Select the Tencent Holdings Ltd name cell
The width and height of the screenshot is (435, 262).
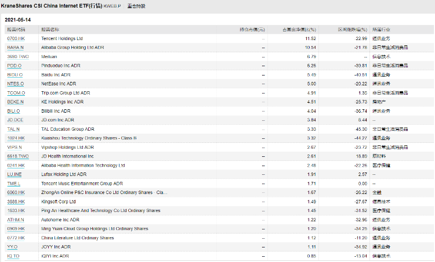coord(62,38)
